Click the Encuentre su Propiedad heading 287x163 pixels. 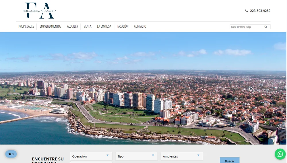tap(48, 160)
